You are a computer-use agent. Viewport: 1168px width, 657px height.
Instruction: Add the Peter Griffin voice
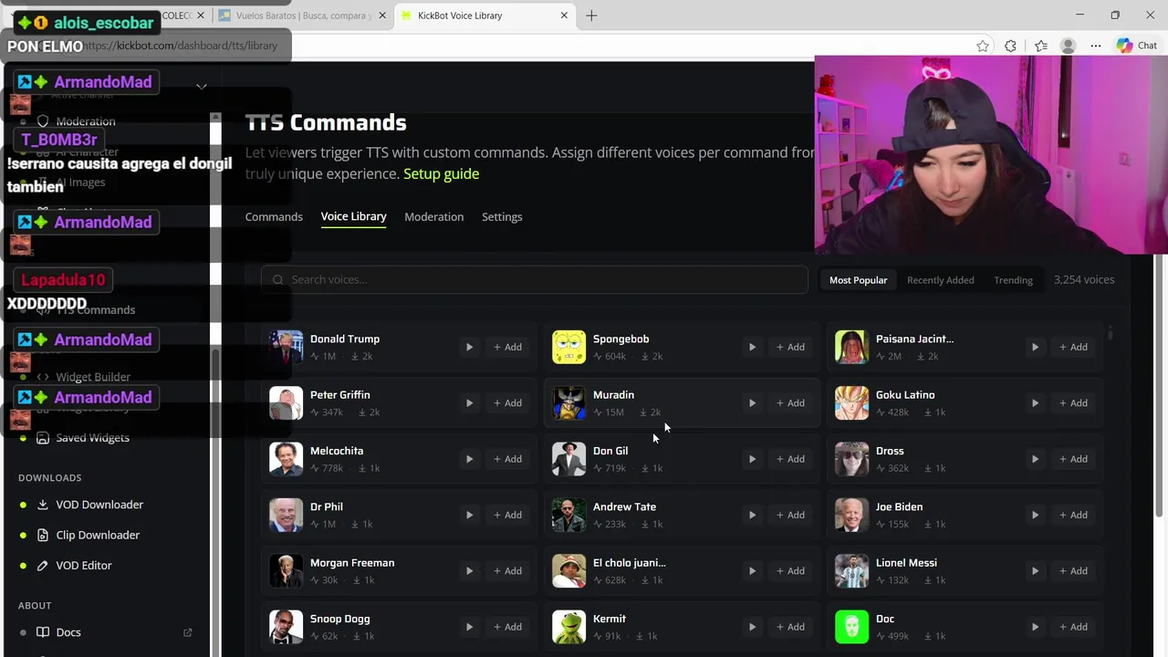(507, 402)
